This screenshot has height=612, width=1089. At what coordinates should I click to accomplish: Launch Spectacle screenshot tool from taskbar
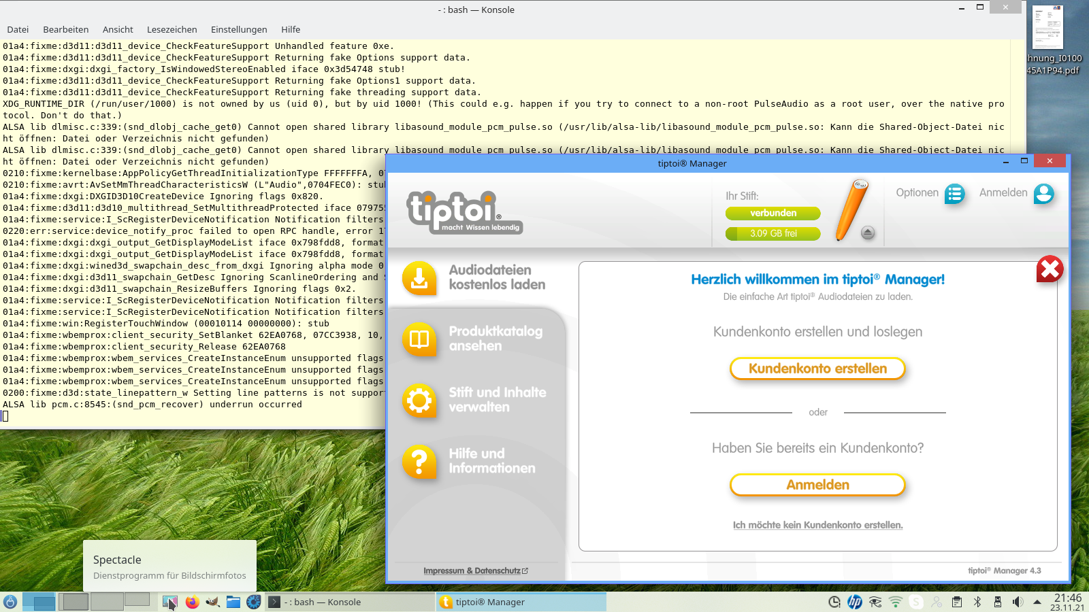click(169, 602)
